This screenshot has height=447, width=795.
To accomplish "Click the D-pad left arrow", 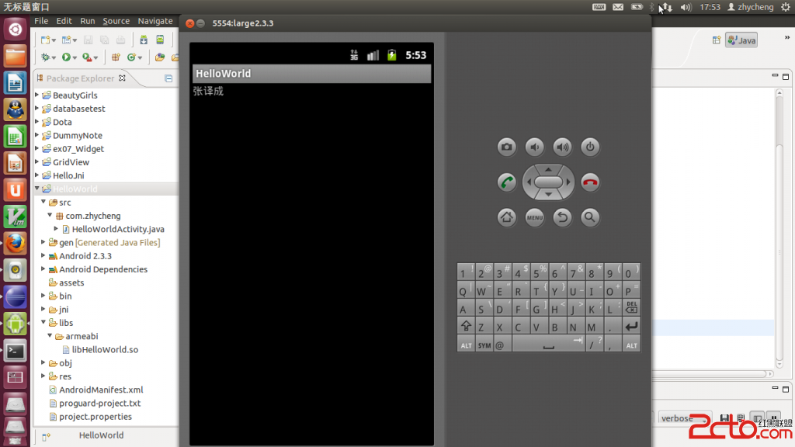I will coord(529,182).
